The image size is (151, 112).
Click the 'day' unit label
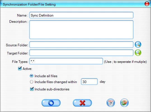coord(103,82)
